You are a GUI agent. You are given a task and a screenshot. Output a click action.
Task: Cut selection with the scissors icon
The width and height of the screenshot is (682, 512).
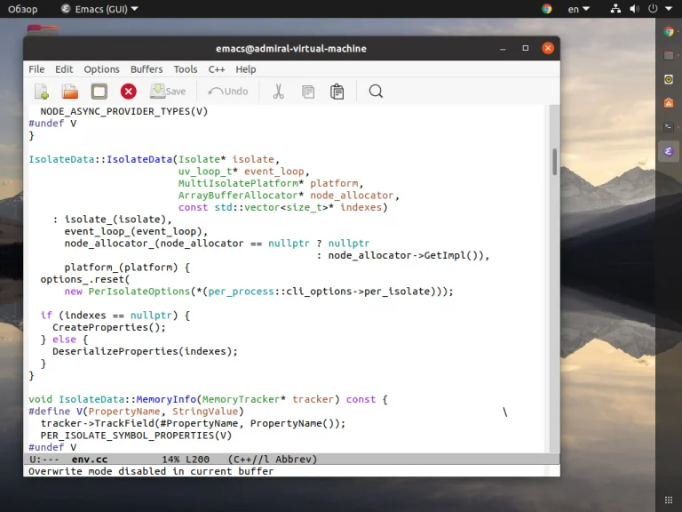pyautogui.click(x=278, y=91)
